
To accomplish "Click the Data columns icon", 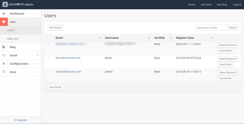I will (4, 72).
